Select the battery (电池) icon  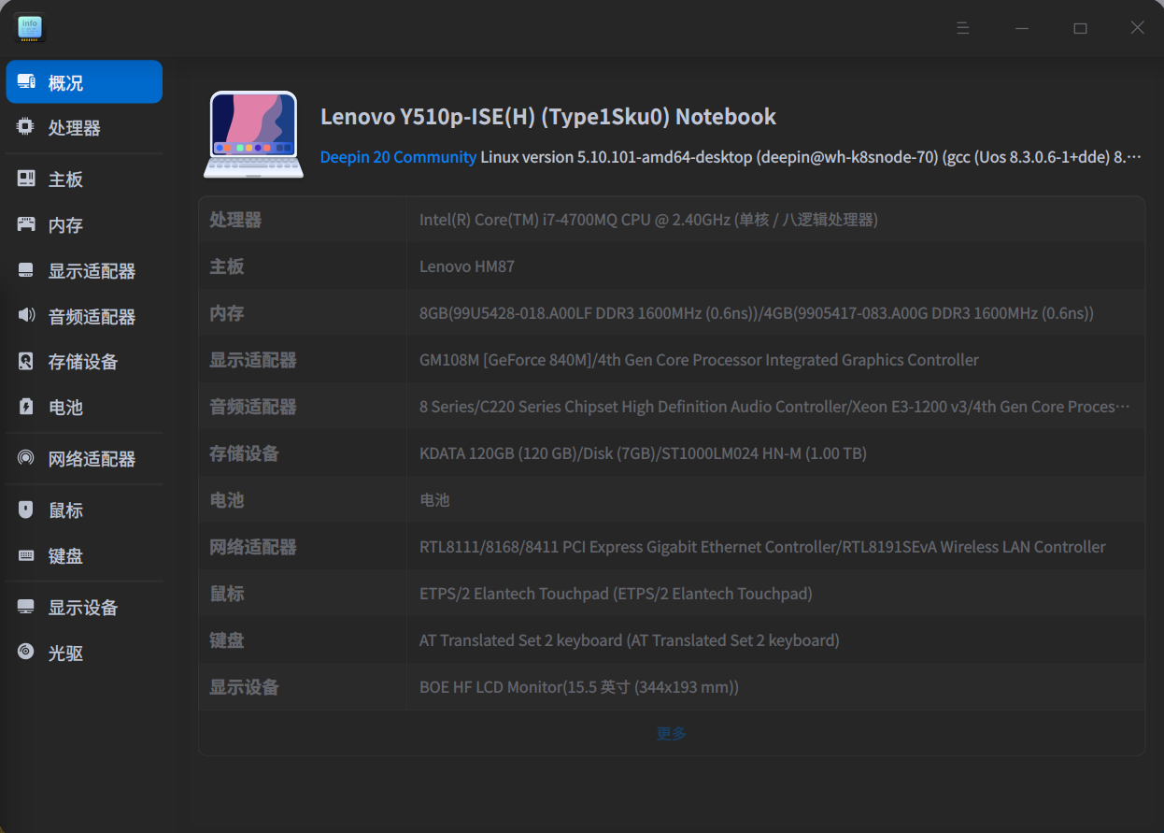coord(25,407)
